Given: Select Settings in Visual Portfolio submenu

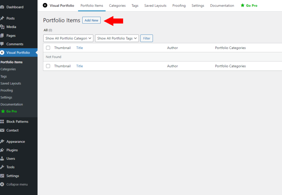Looking at the screenshot, I should coord(6,97).
